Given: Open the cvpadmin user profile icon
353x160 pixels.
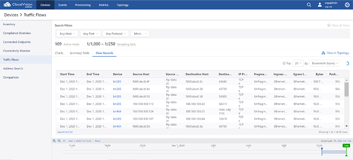Looking at the screenshot, I should click(320, 5).
